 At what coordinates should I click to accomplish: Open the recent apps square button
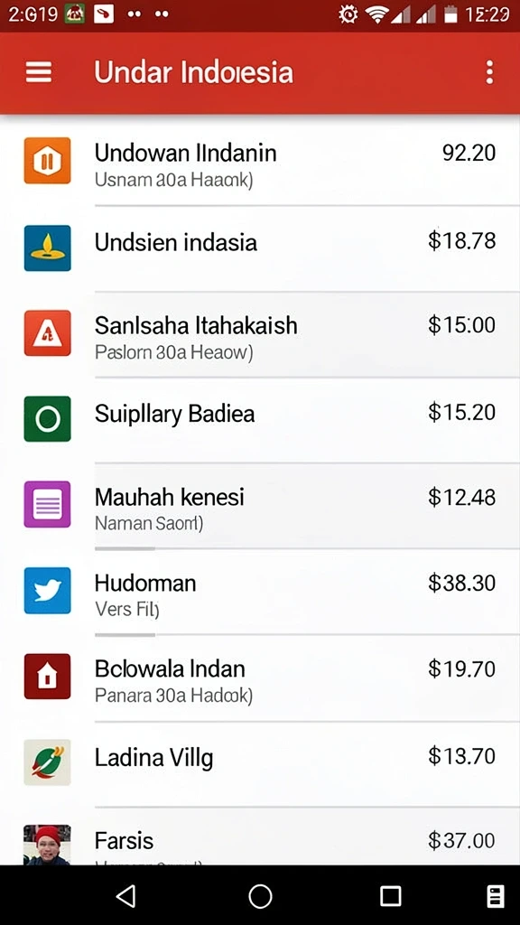(x=390, y=896)
